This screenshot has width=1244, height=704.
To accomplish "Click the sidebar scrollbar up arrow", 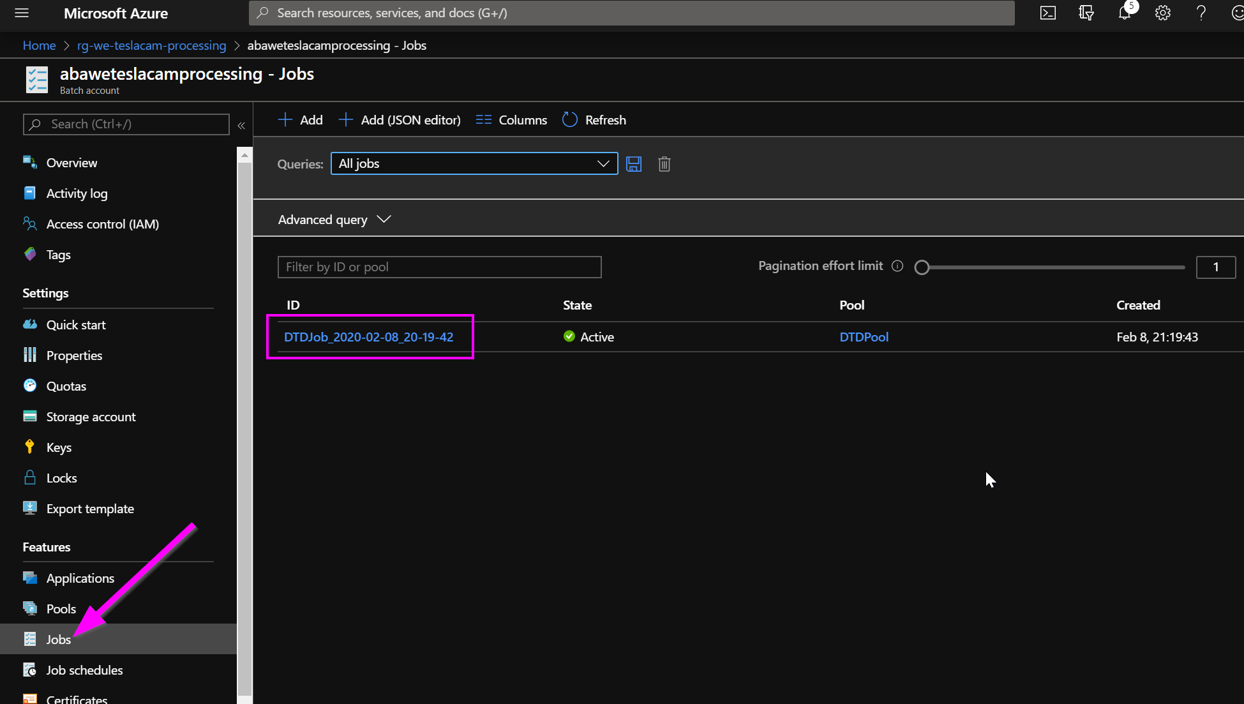I will point(244,155).
